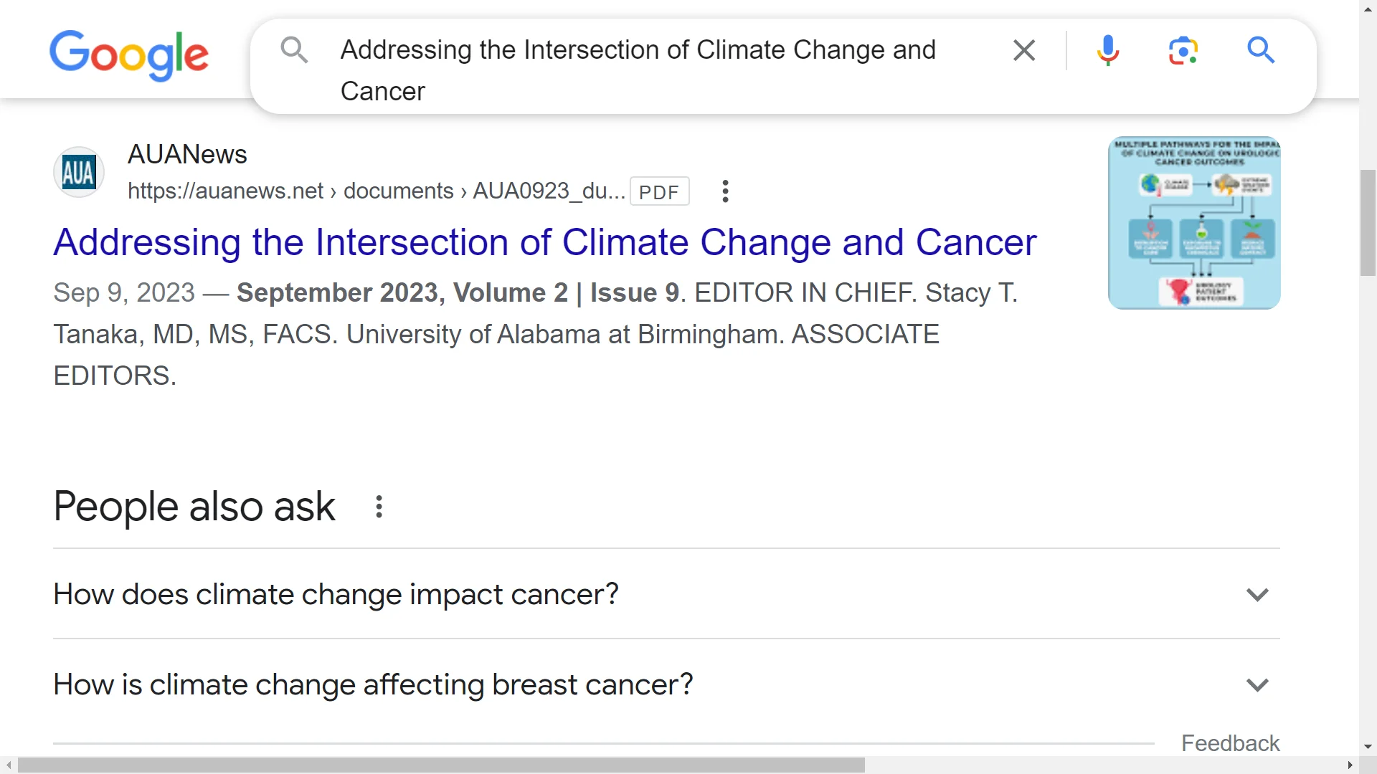Click the scroll right arrow
The image size is (1377, 774).
click(x=1350, y=765)
